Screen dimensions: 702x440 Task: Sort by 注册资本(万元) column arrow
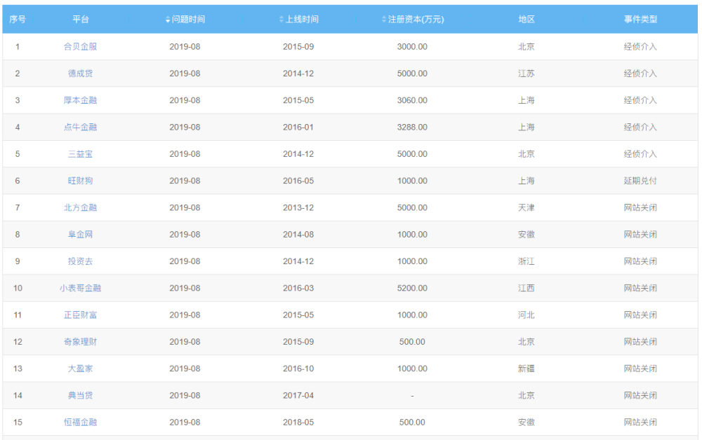tap(384, 19)
